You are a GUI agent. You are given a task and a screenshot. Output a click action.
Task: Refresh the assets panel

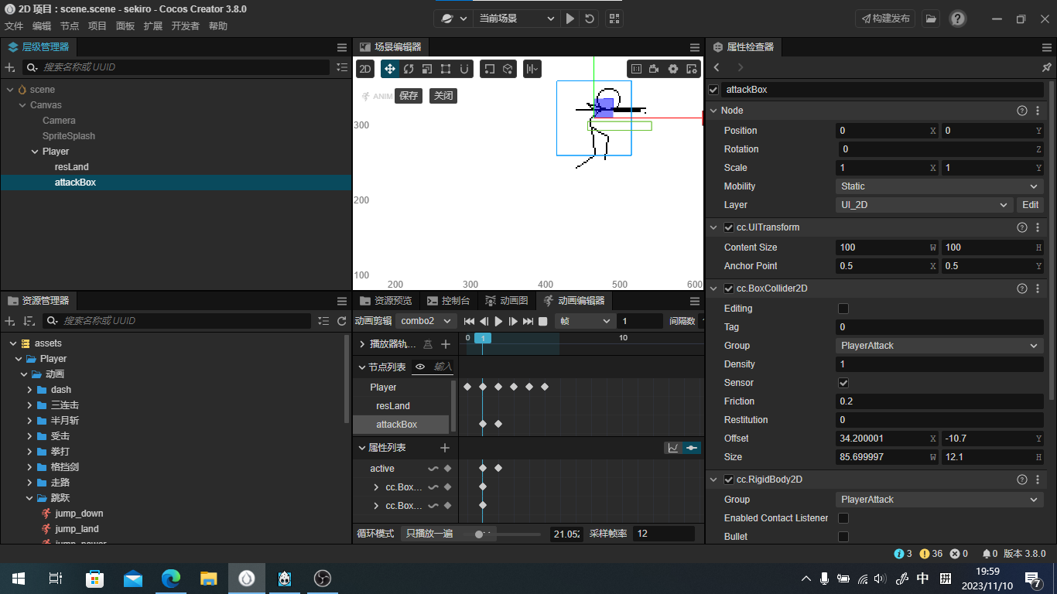tap(342, 321)
